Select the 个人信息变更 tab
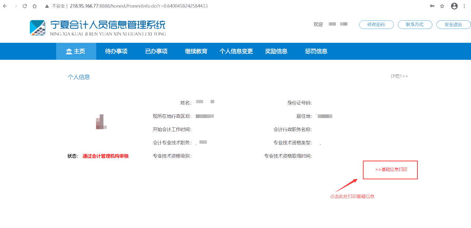Screen dimensions: 471x228 pos(236,51)
